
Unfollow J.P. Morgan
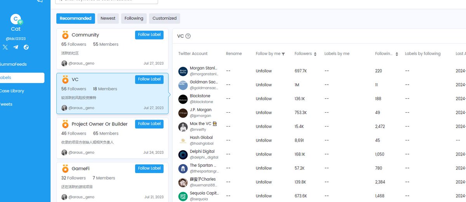pos(264,113)
